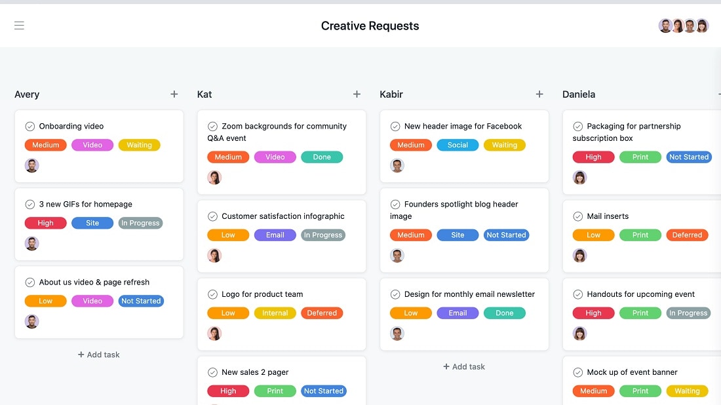Click the plus icon in Daniela's column header
The width and height of the screenshot is (721, 405).
(719, 94)
